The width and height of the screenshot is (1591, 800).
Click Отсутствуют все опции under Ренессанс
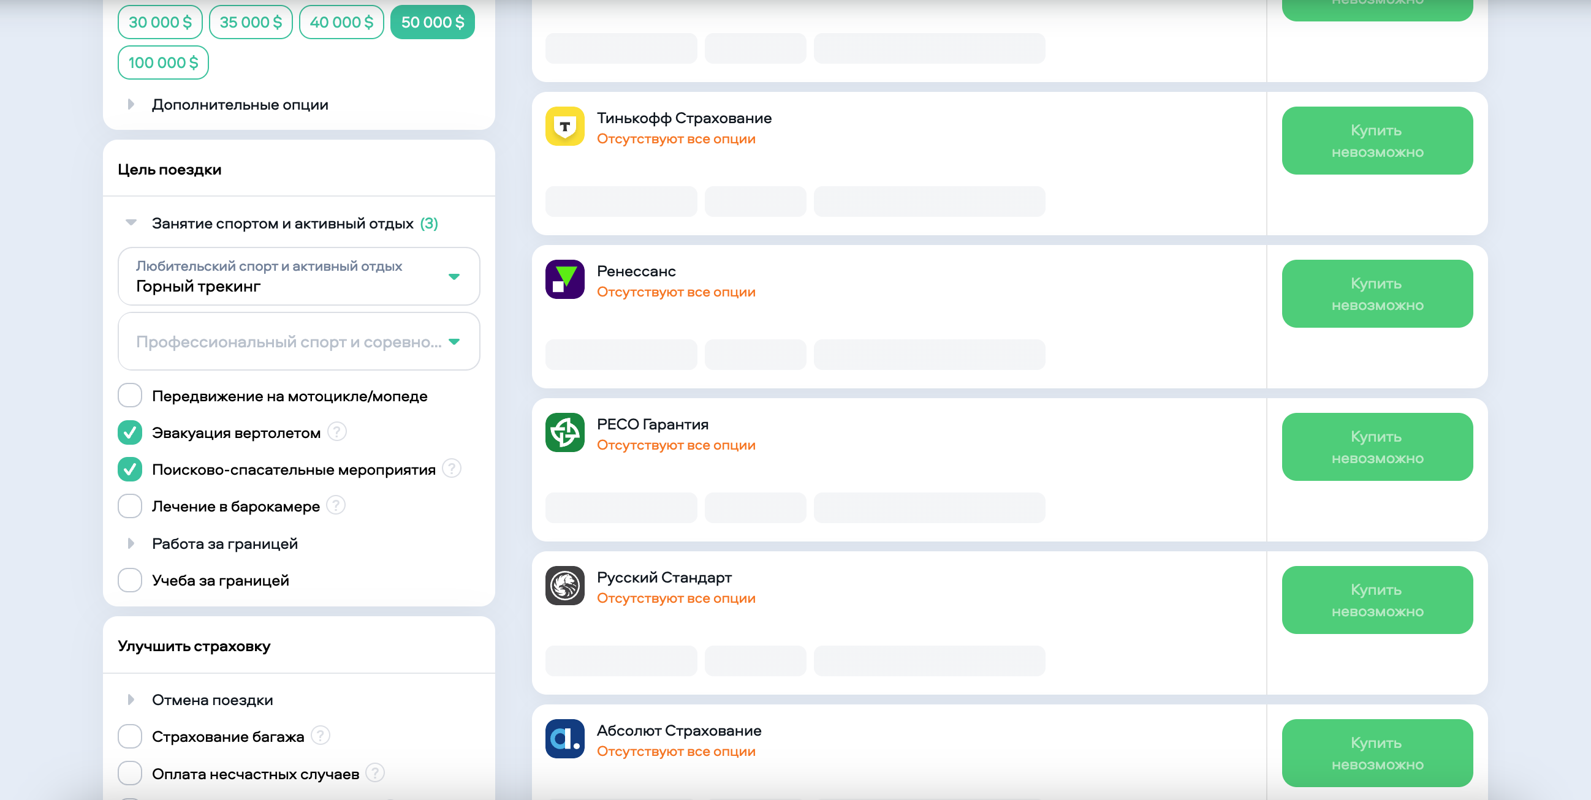pyautogui.click(x=677, y=292)
